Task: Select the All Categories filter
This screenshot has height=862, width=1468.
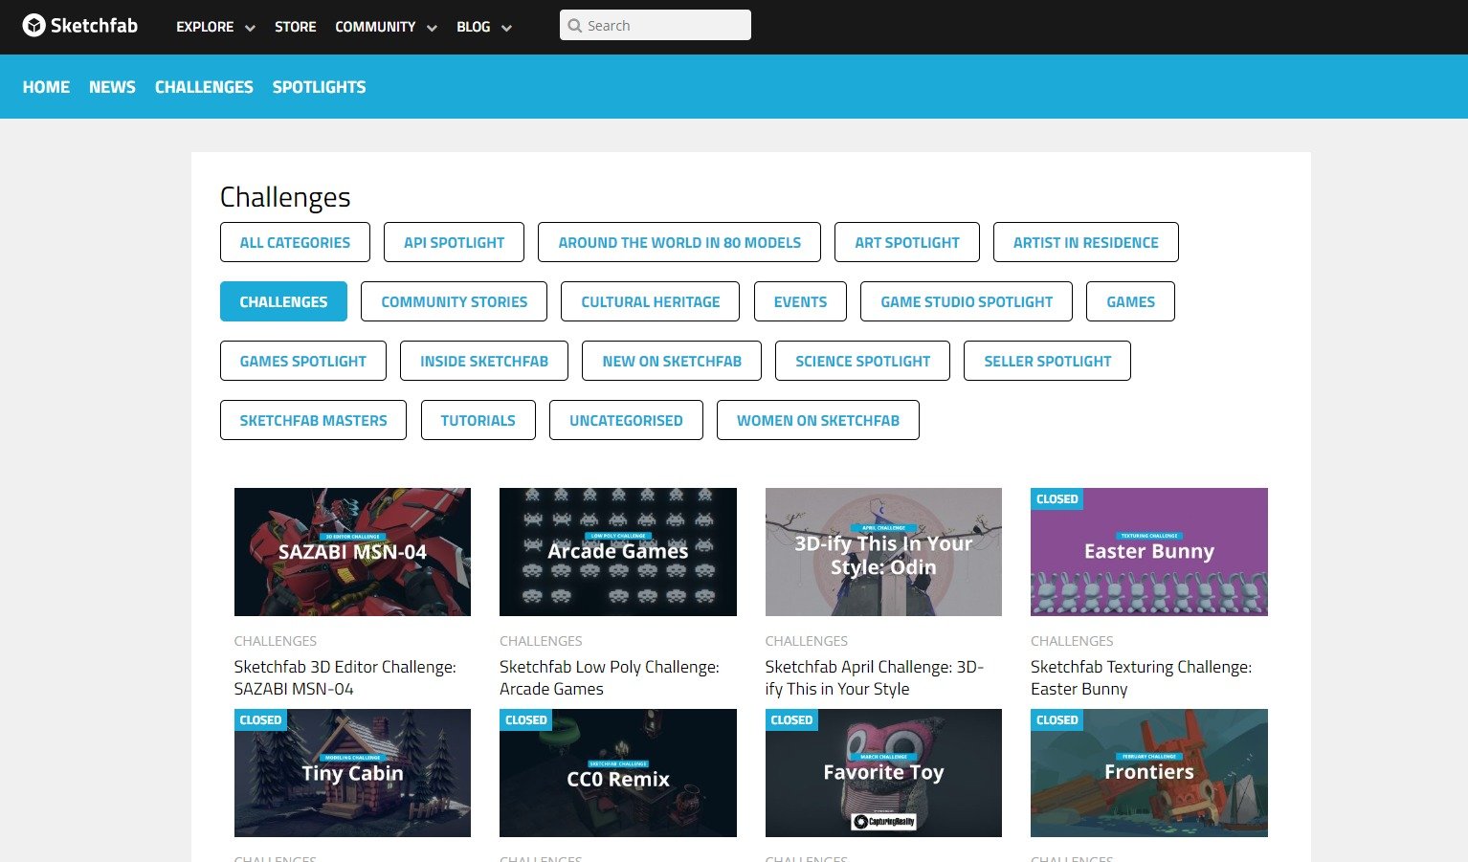Action: (295, 242)
